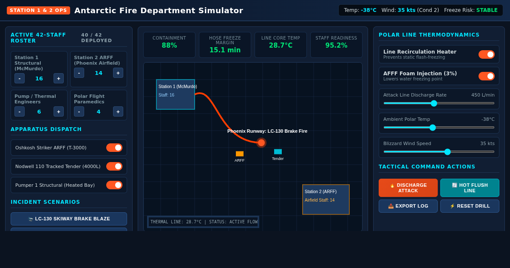This screenshot has width=510, height=268.
Task: Click the Incident Scenarios heading
Action: (x=45, y=202)
